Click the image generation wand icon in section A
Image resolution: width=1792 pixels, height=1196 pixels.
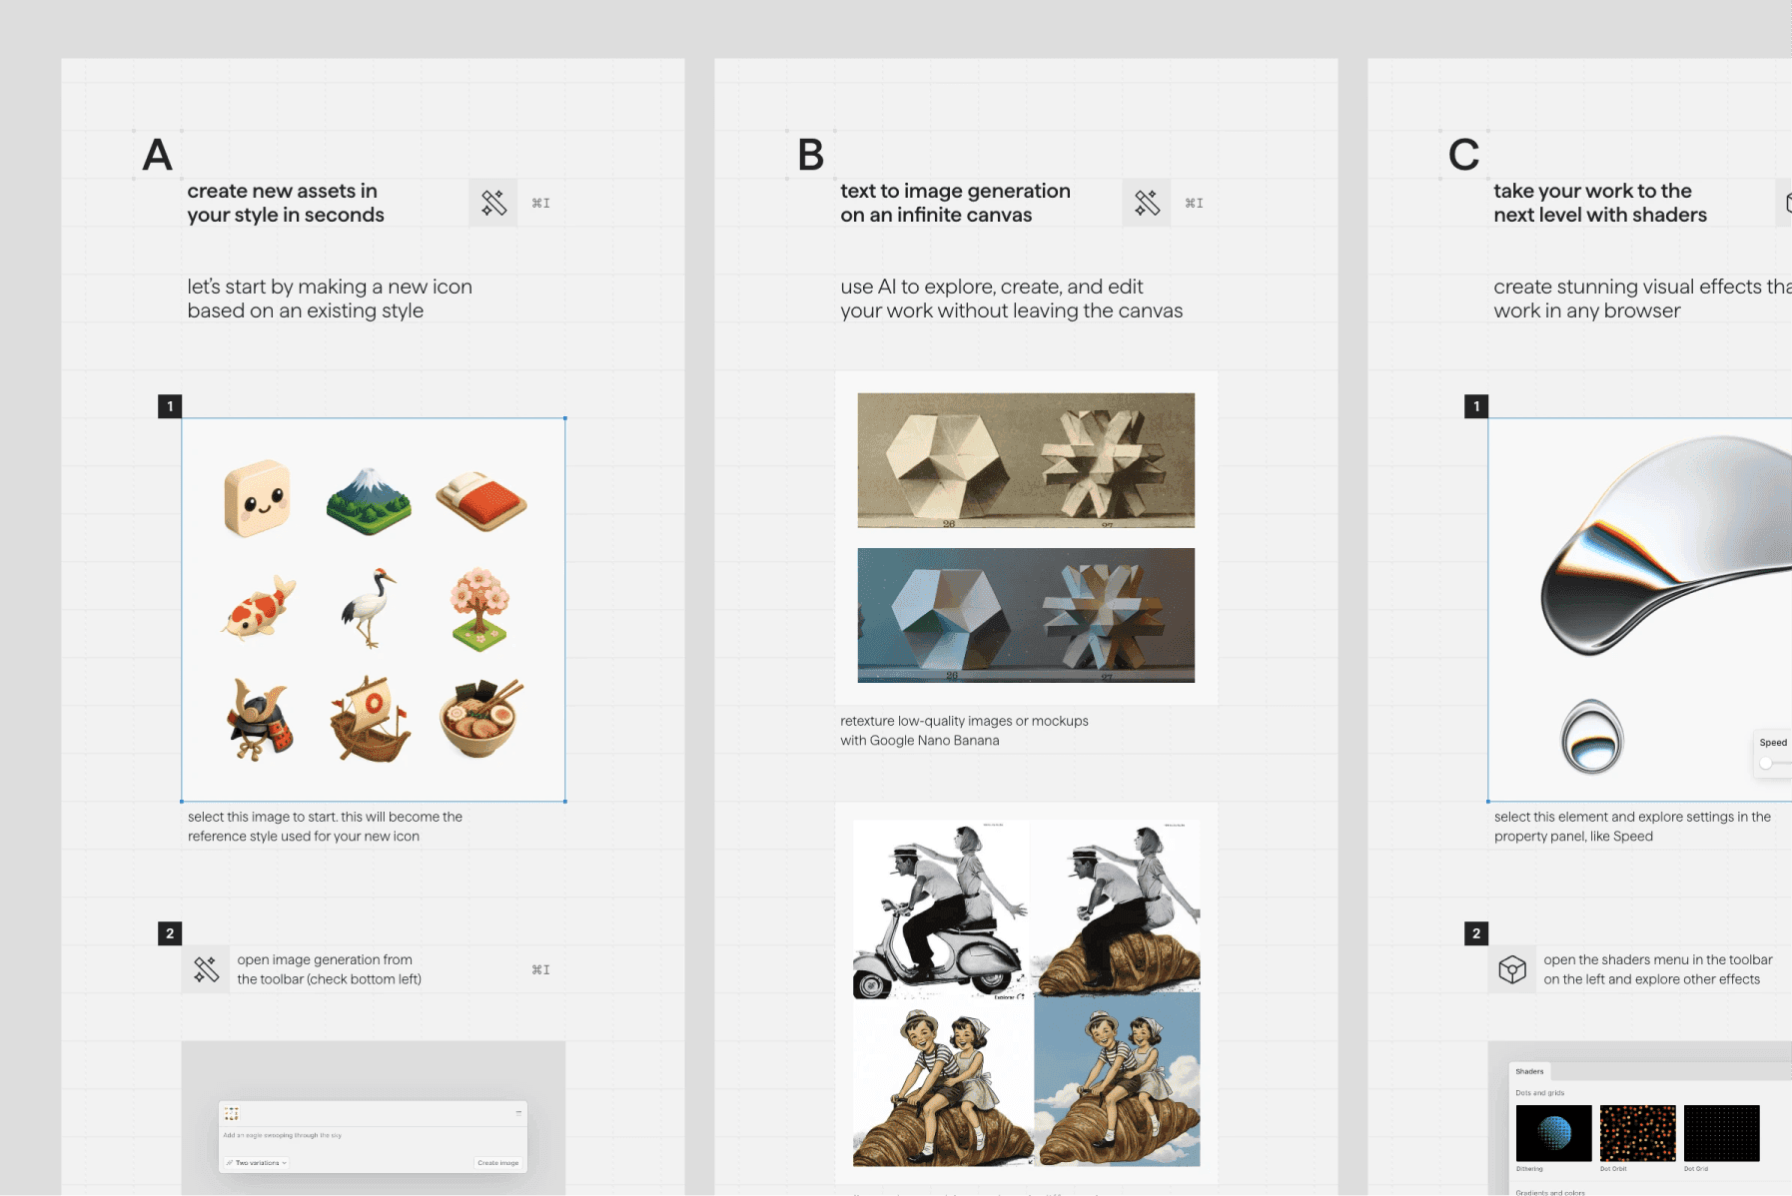point(493,203)
